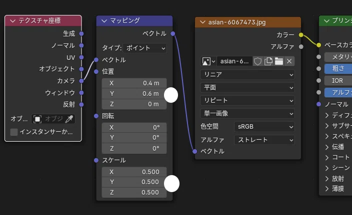Click the プリンシプル ノーマル input socket
Screen dimensions: 352x215
tap(319, 104)
